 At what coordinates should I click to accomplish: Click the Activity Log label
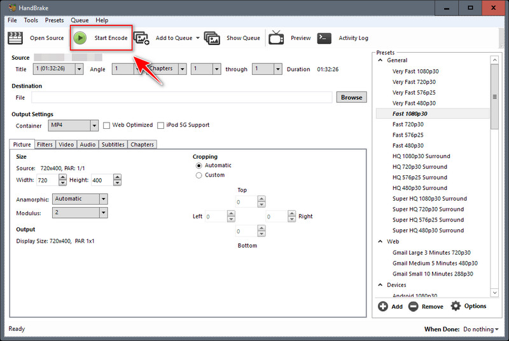click(x=354, y=38)
